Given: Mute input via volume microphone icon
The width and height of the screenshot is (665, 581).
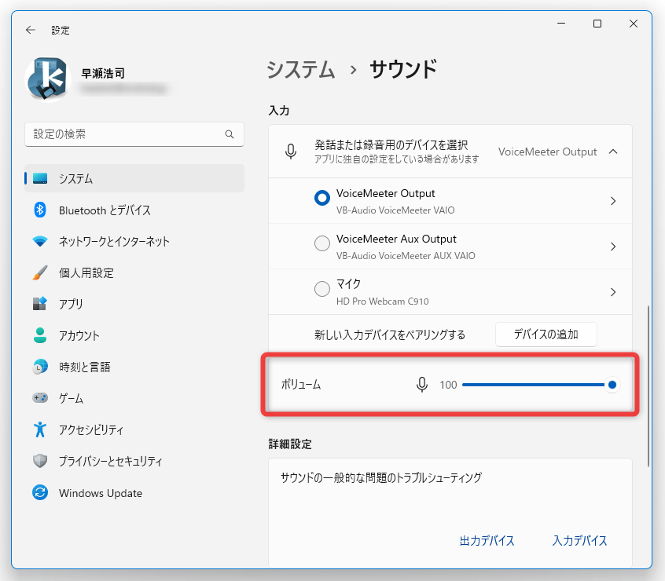Looking at the screenshot, I should 422,385.
